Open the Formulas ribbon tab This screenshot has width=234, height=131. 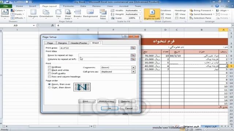pyautogui.click(x=68, y=6)
